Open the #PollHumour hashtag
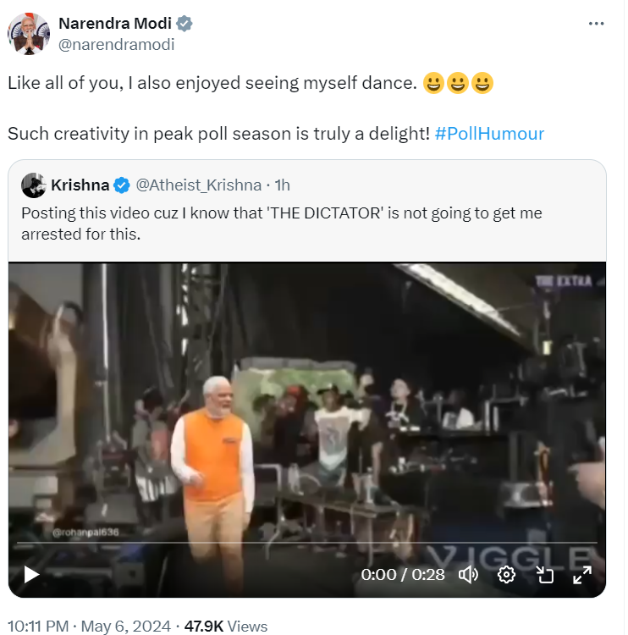628x635 pixels. point(489,134)
